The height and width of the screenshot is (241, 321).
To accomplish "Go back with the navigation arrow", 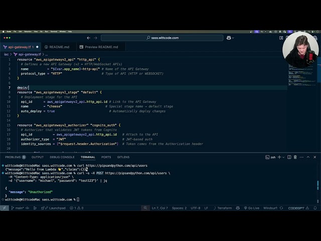I will (88, 38).
